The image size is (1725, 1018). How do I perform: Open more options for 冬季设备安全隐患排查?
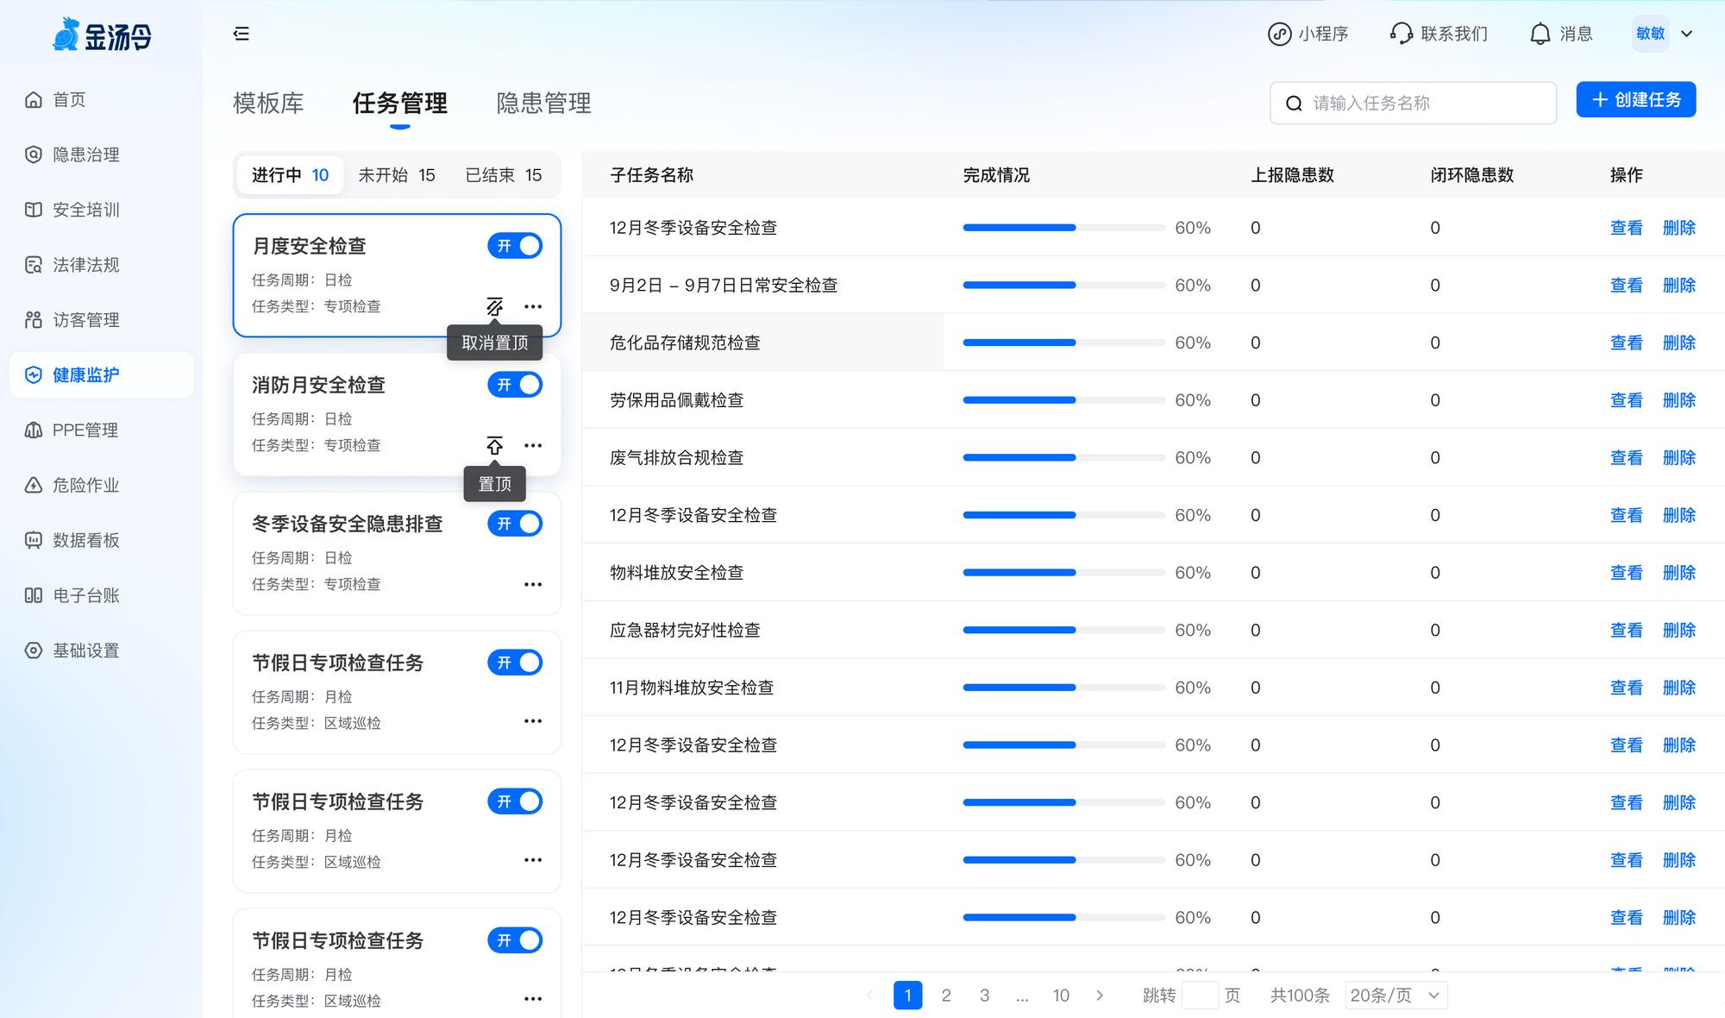coord(533,584)
